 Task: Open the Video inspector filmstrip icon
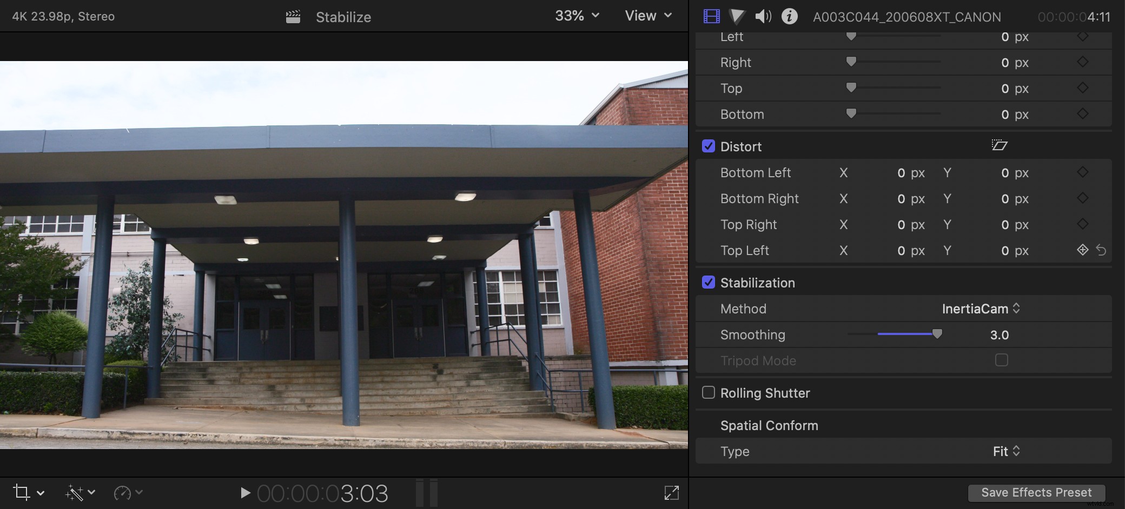(711, 16)
